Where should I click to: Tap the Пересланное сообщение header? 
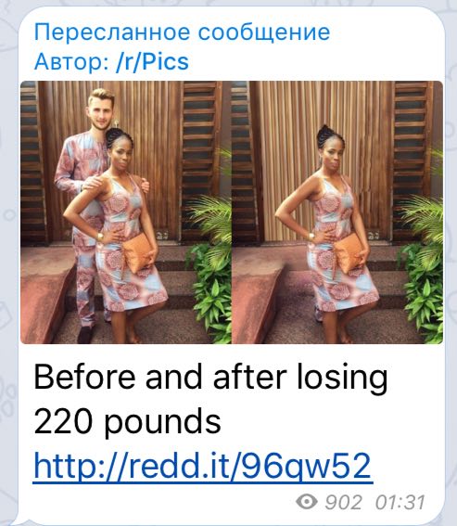tap(182, 32)
